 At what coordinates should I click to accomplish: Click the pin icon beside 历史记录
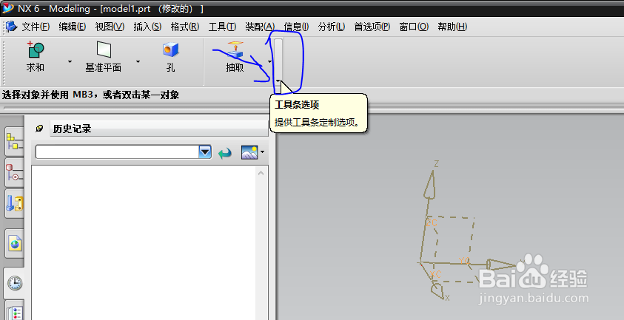click(39, 129)
